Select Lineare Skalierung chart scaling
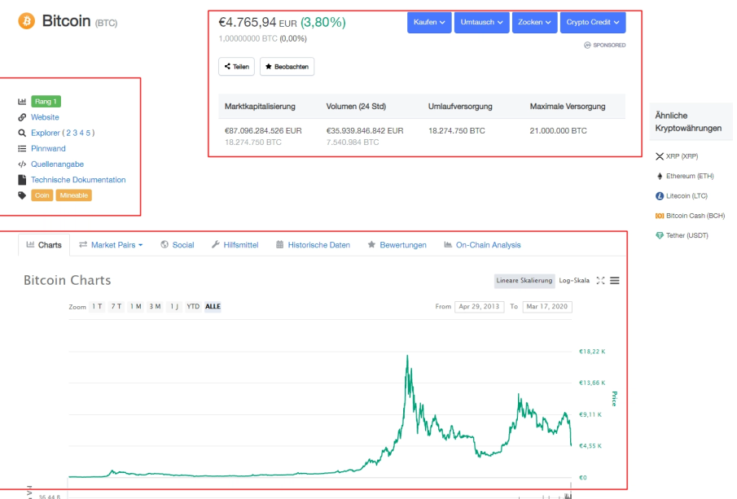Image resolution: width=737 pixels, height=499 pixels. click(524, 281)
